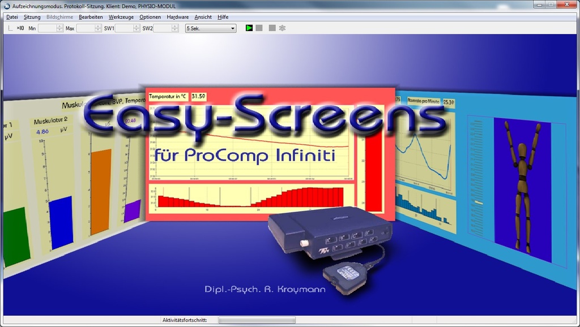Decrease SW1 with the down arrow
The width and height of the screenshot is (580, 327).
(137, 31)
